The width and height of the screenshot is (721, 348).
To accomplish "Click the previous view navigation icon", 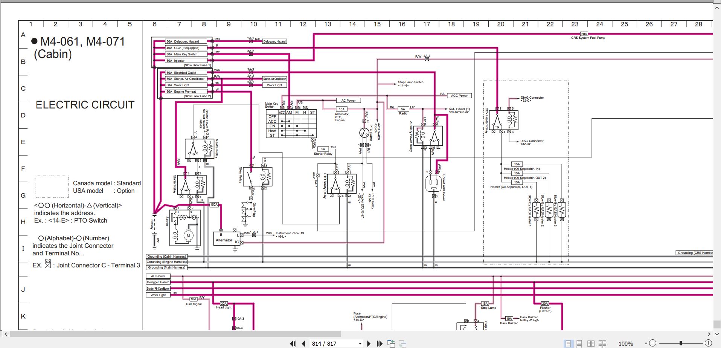I will click(391, 343).
